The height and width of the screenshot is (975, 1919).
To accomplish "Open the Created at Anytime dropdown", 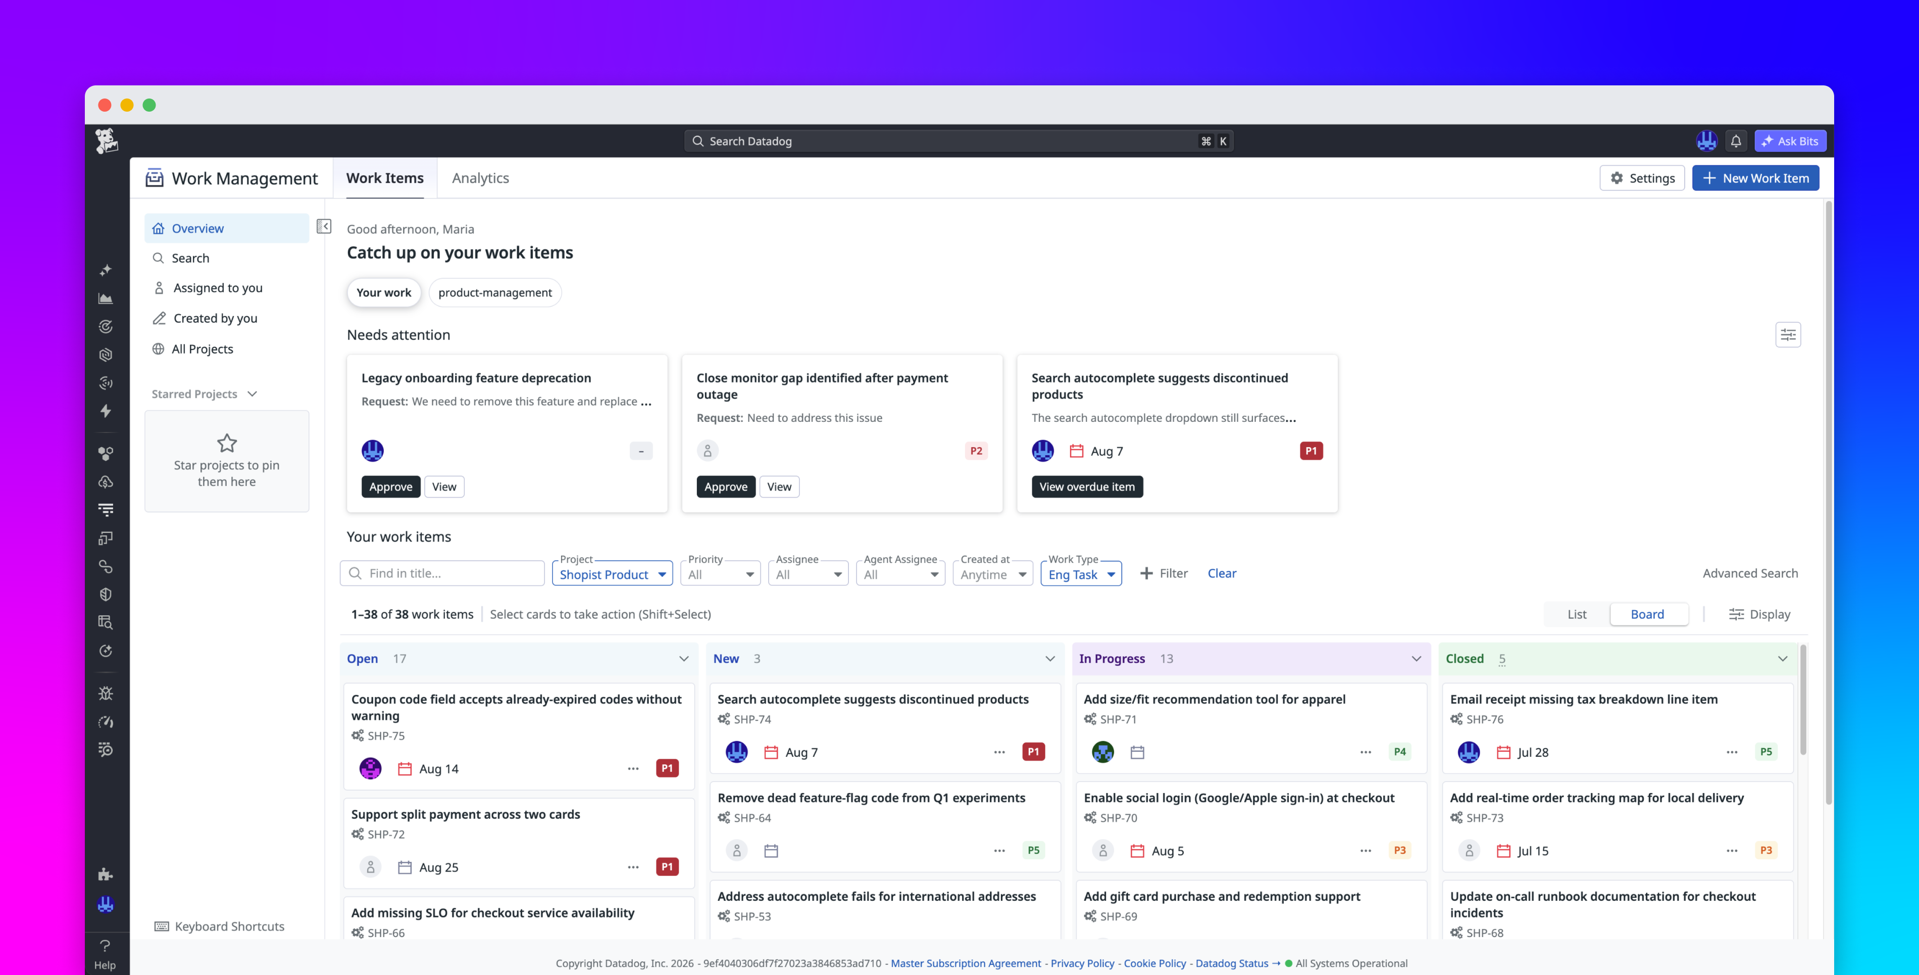I will (993, 574).
